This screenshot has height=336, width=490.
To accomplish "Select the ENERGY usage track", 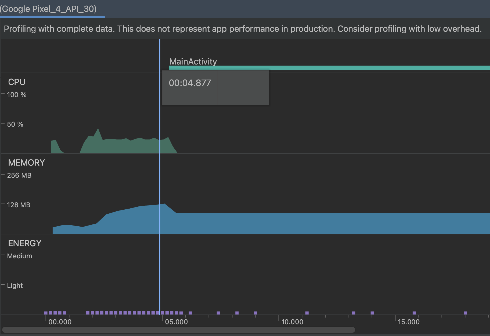I will pos(25,243).
